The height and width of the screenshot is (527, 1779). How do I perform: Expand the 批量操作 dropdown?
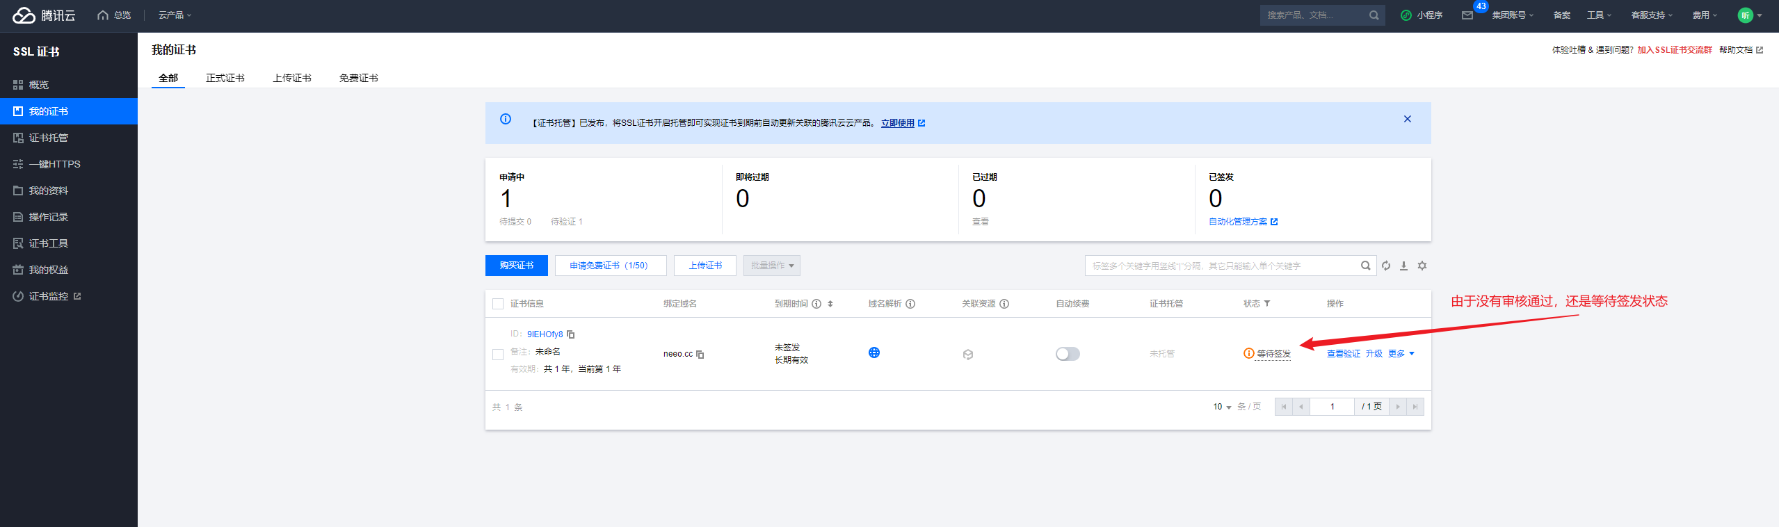(772, 266)
